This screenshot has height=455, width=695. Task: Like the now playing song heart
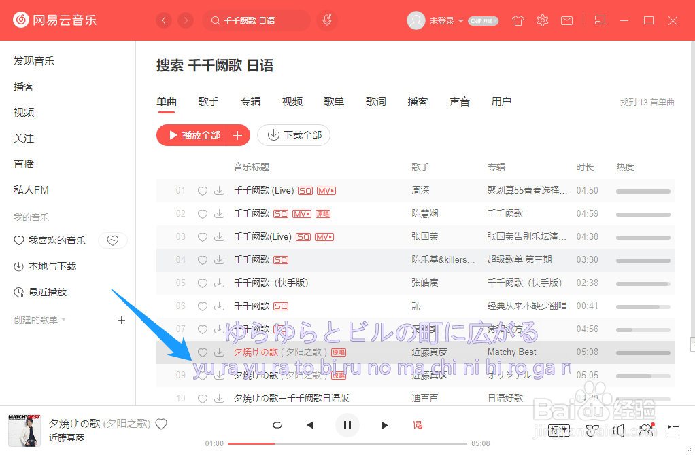tap(161, 424)
